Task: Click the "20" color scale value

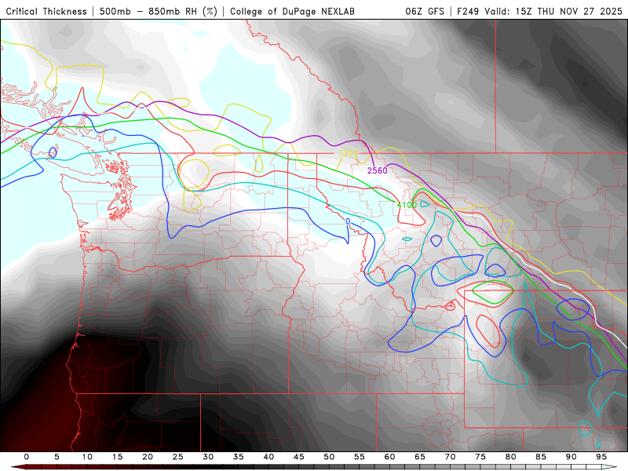Action: (148, 457)
